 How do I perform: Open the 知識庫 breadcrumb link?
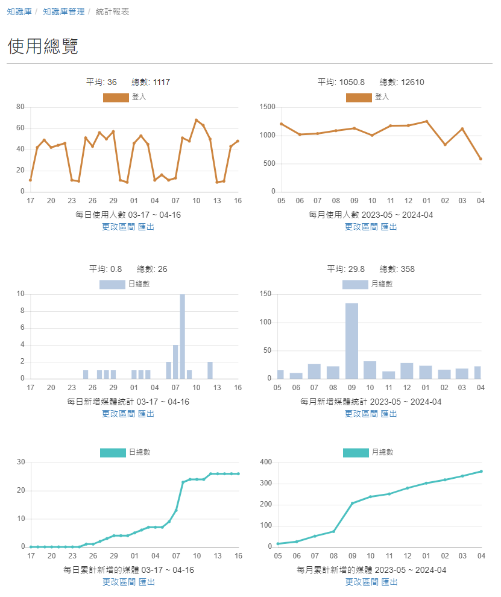pyautogui.click(x=19, y=12)
